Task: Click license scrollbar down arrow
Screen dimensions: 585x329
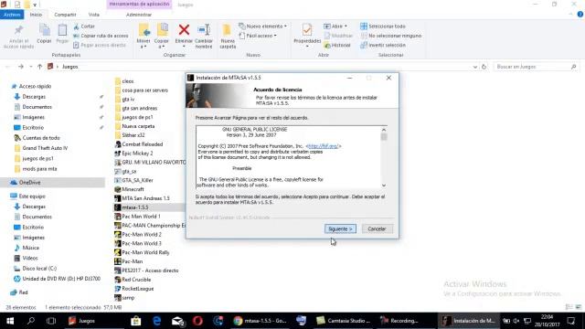Action: (x=384, y=185)
